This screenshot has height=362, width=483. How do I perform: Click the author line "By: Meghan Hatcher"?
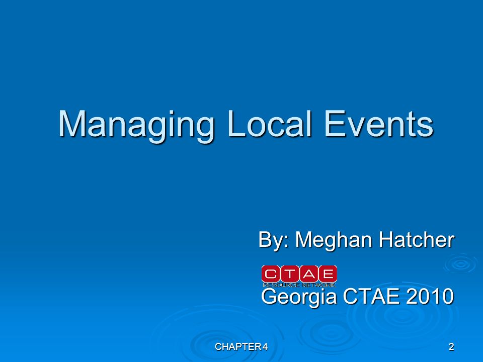[356, 240]
